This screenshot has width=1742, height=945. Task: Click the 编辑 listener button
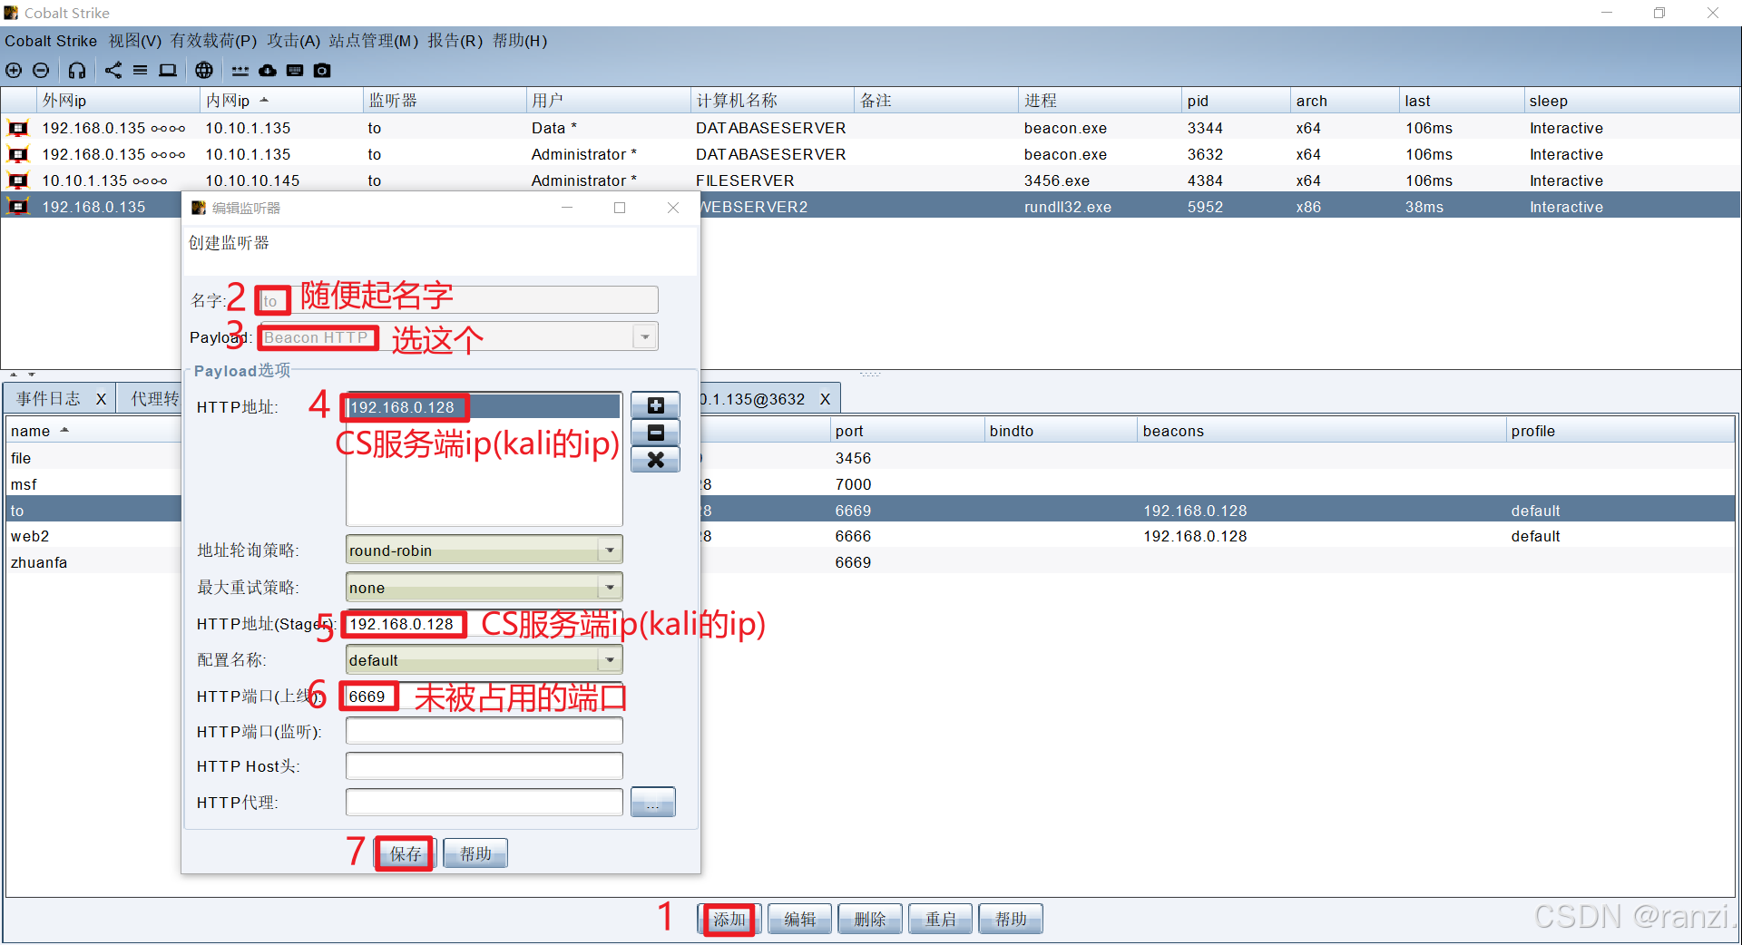coord(800,919)
